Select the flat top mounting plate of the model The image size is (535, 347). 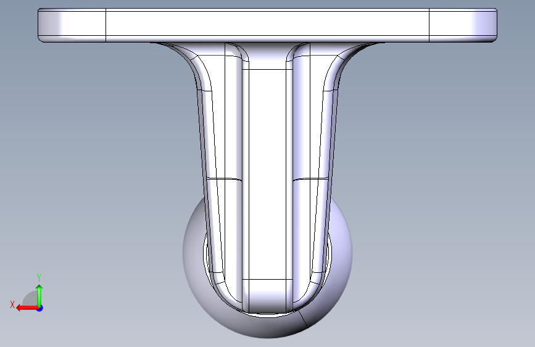[268, 25]
